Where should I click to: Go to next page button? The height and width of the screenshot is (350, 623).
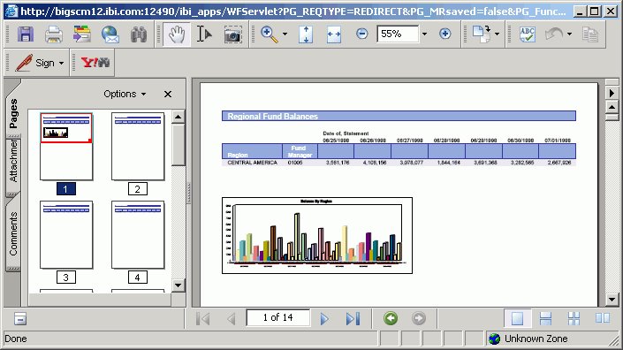point(324,318)
